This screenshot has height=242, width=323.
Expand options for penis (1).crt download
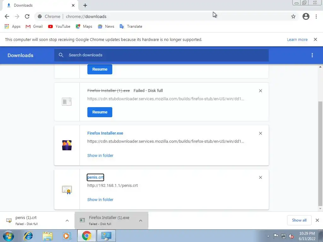(67, 221)
